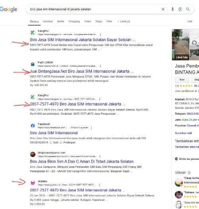
Task: Click the favicon of the second KangPro result
Action: tap(33, 97)
